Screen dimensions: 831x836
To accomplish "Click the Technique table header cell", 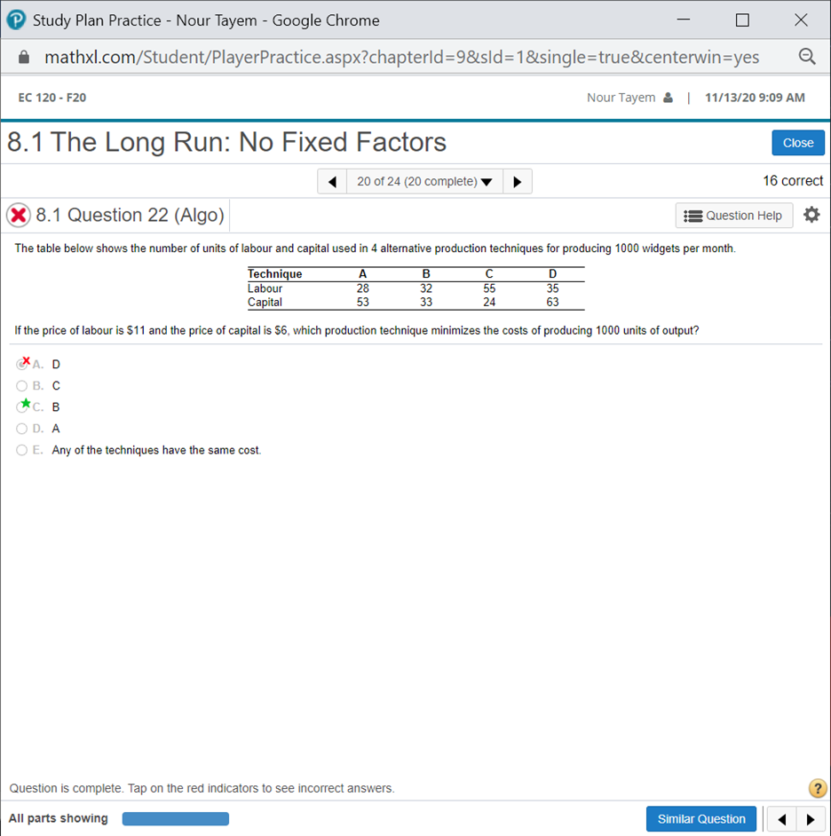I will click(x=274, y=274).
